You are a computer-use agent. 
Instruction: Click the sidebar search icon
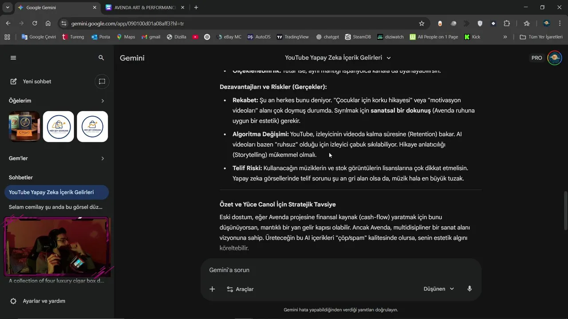point(101,58)
